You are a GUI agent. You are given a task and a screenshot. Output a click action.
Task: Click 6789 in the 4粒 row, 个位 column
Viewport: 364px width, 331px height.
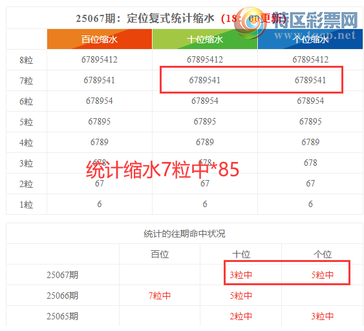(310, 142)
